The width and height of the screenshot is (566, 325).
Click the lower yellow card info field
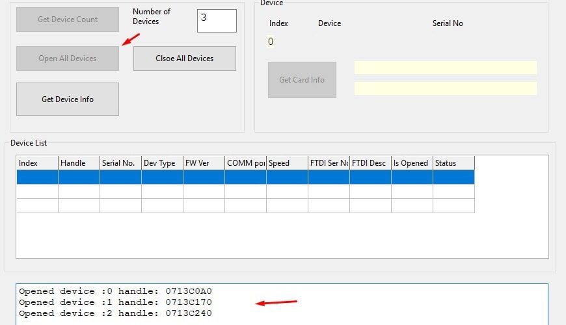446,88
